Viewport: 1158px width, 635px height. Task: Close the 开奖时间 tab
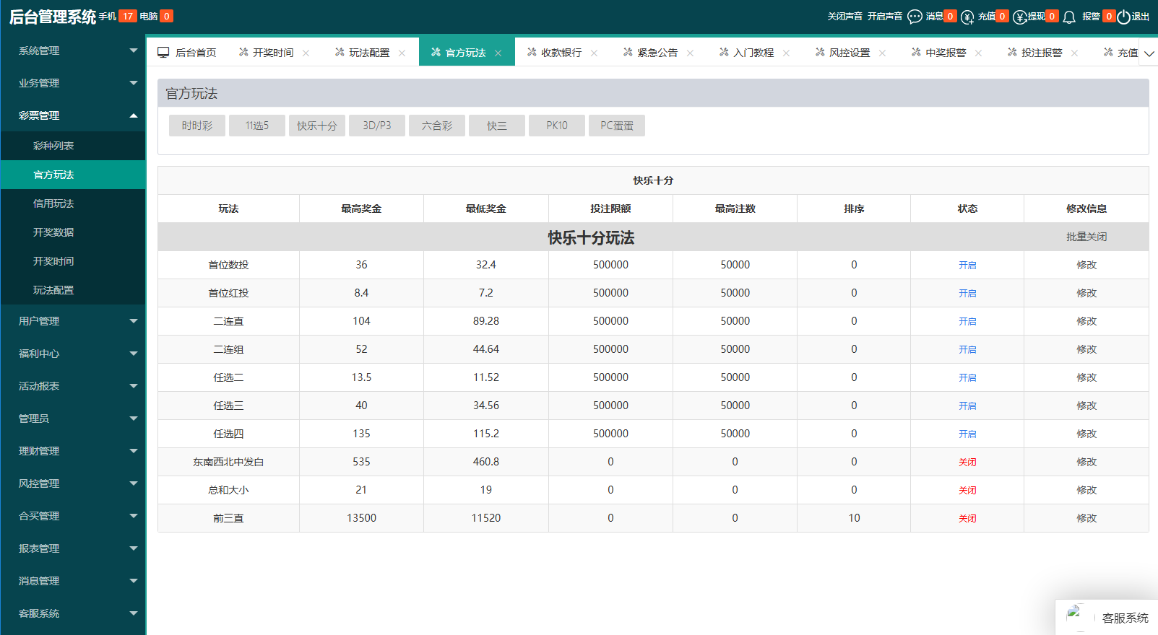point(306,53)
